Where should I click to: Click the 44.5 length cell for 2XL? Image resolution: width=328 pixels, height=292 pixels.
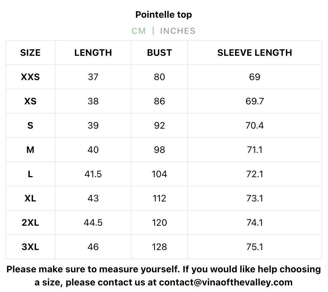click(x=93, y=222)
